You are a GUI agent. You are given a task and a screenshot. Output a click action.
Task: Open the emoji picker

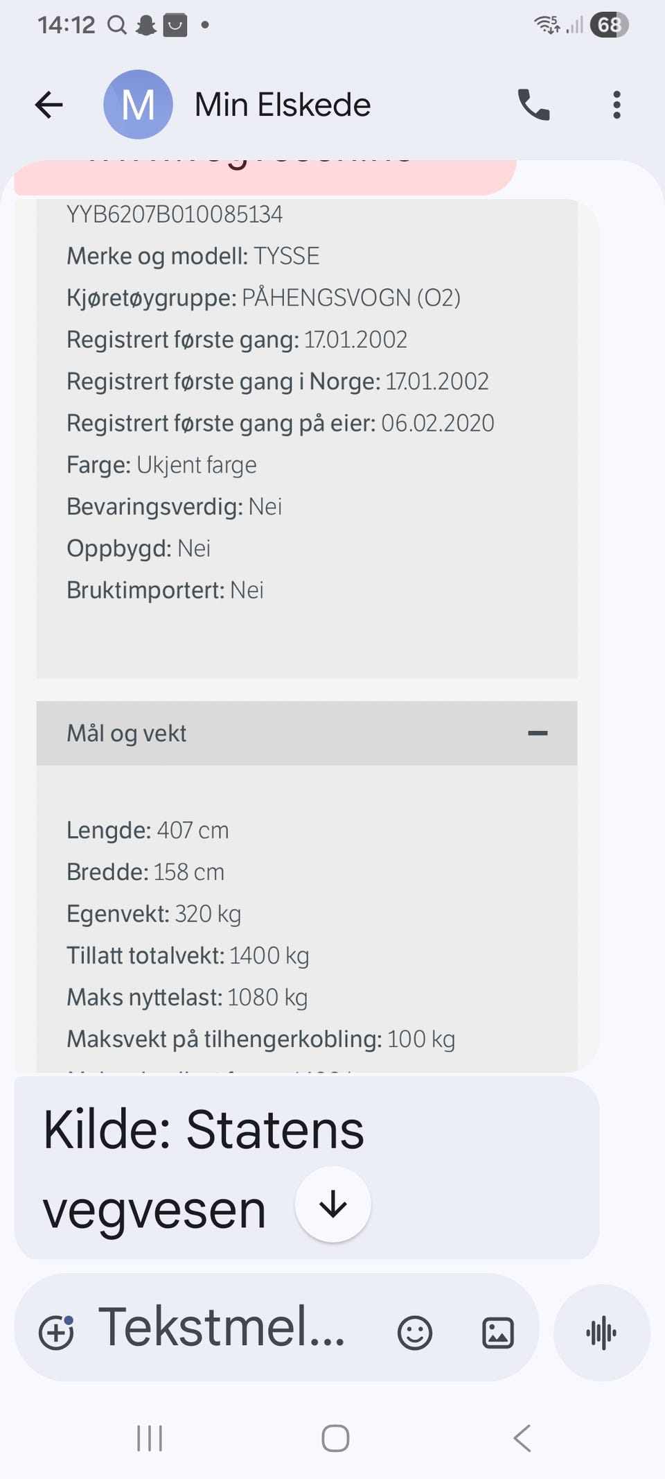pyautogui.click(x=415, y=1332)
